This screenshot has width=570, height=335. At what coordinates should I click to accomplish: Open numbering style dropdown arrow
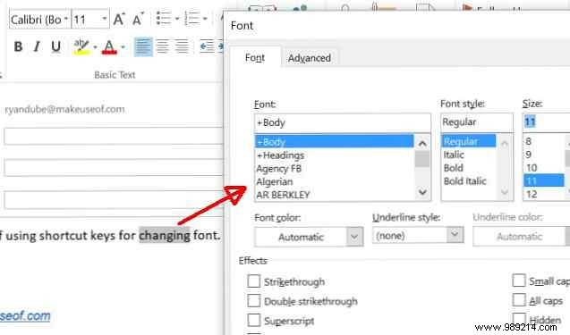point(205,19)
